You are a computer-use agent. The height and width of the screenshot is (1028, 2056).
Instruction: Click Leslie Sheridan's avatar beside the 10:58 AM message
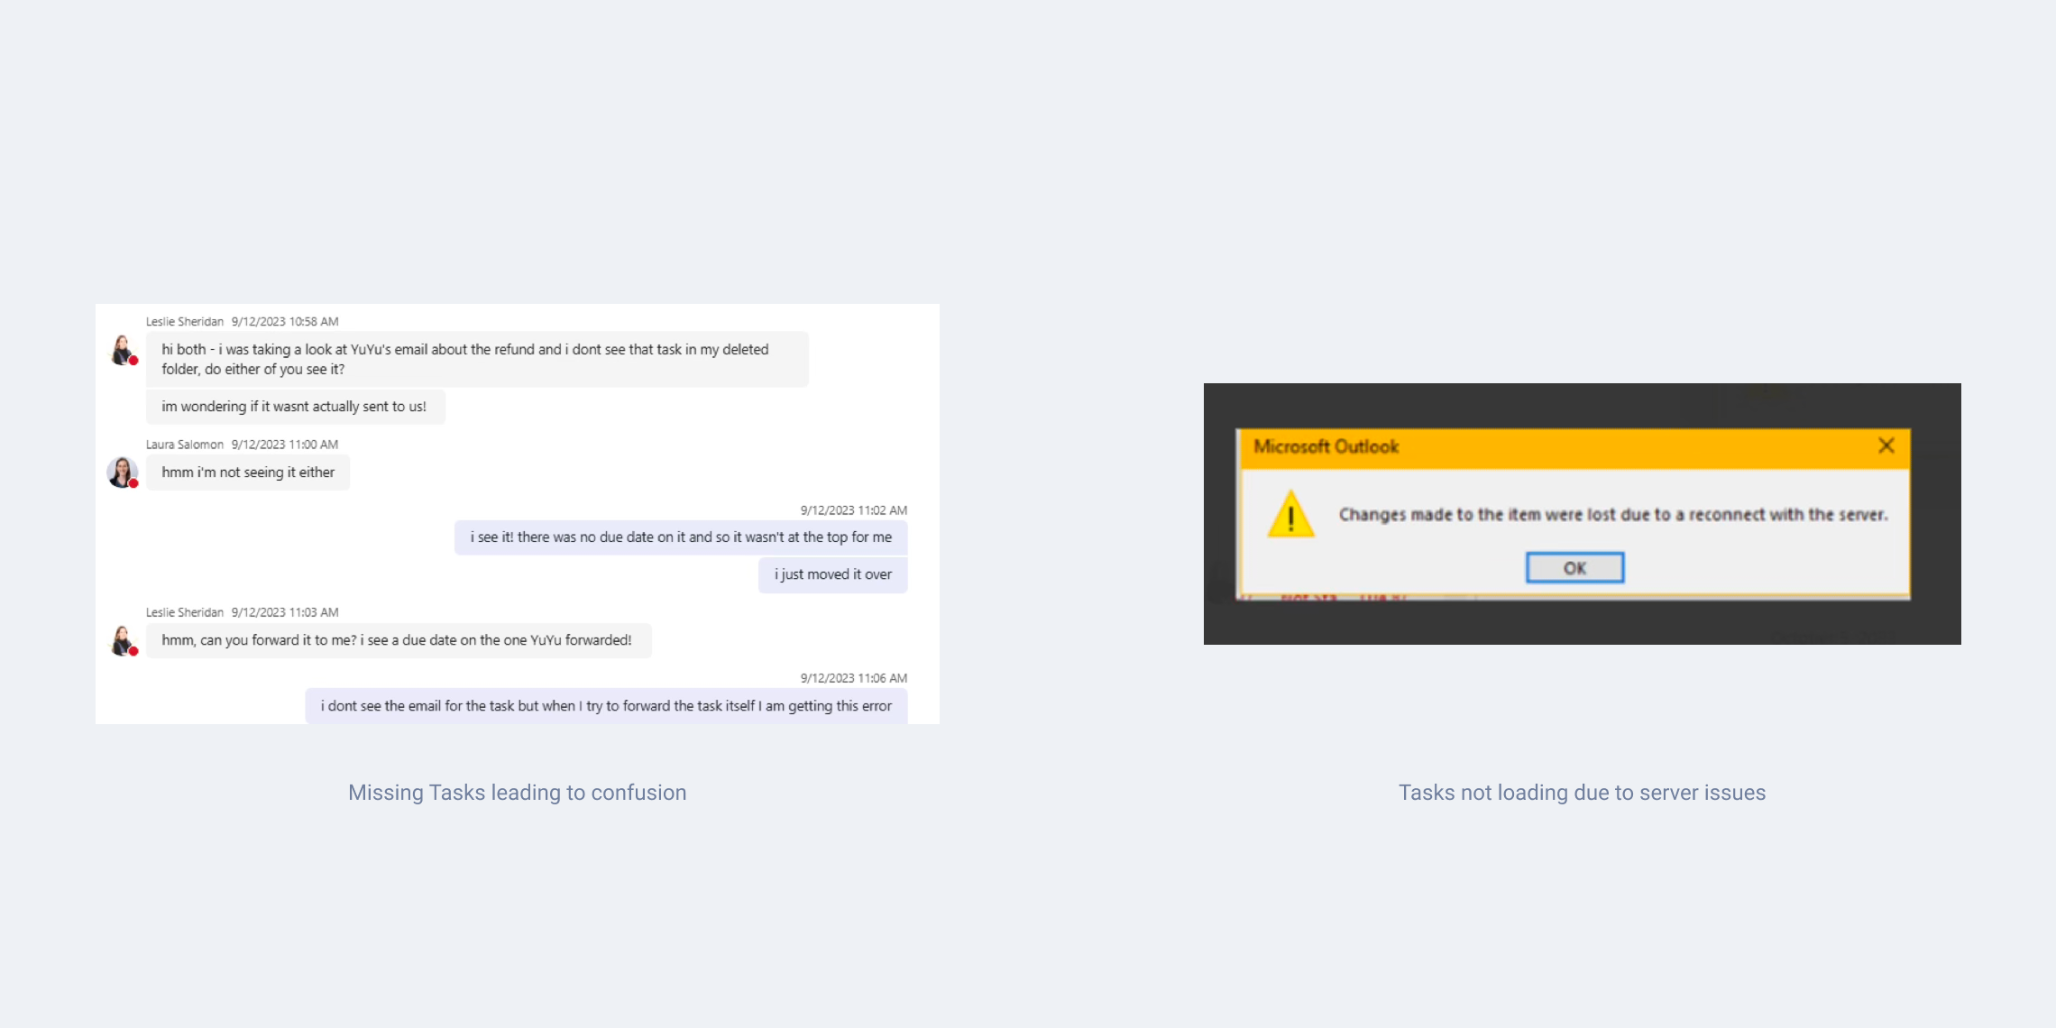[x=123, y=350]
